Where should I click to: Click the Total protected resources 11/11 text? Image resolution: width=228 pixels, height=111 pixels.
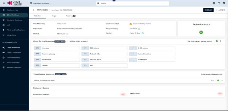point(200,41)
